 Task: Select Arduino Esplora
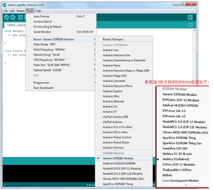[x=124, y=91]
